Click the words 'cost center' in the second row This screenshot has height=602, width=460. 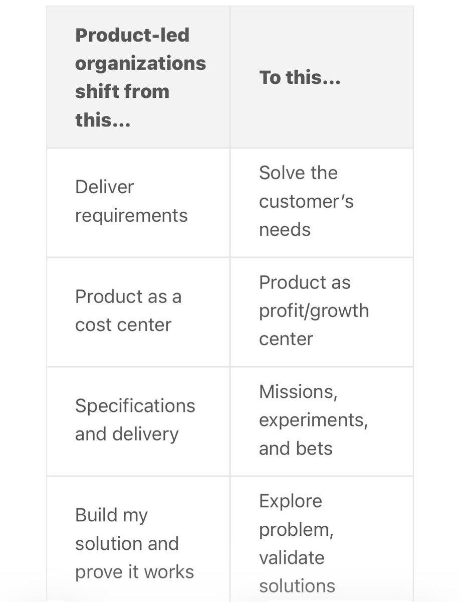pyautogui.click(x=123, y=325)
